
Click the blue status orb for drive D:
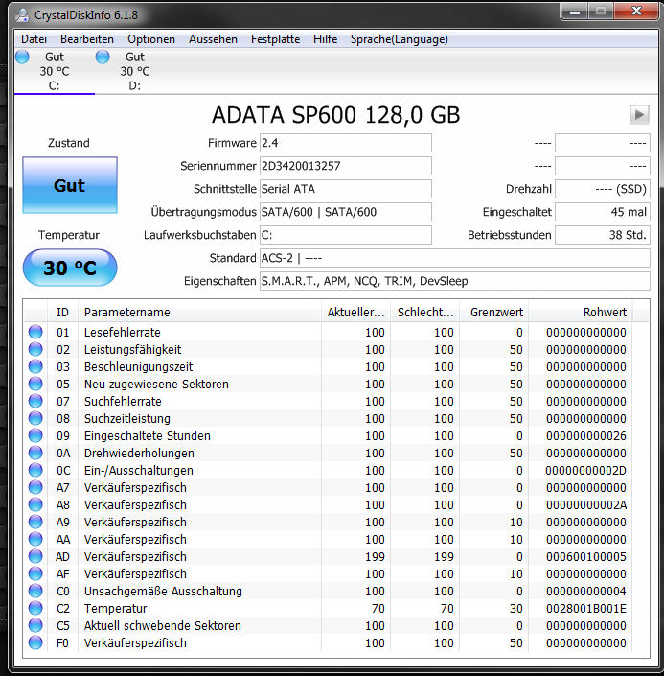click(103, 57)
